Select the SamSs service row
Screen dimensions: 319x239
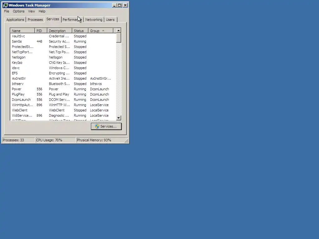click(63, 41)
